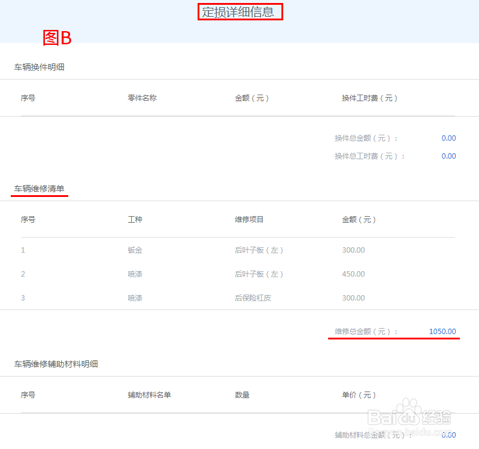Click 后叶子板（左） in the 钣金 row
This screenshot has height=449, width=479.
pyautogui.click(x=259, y=250)
